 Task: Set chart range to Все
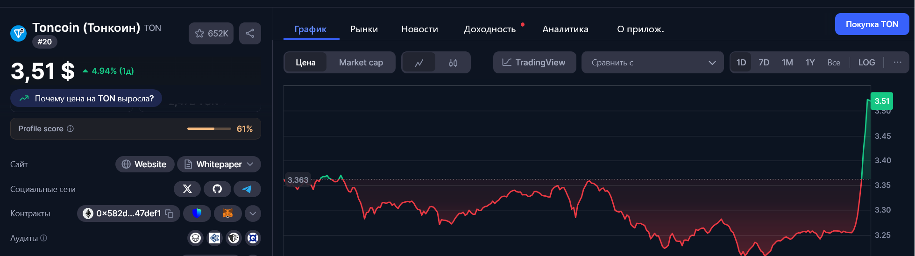[x=834, y=63]
